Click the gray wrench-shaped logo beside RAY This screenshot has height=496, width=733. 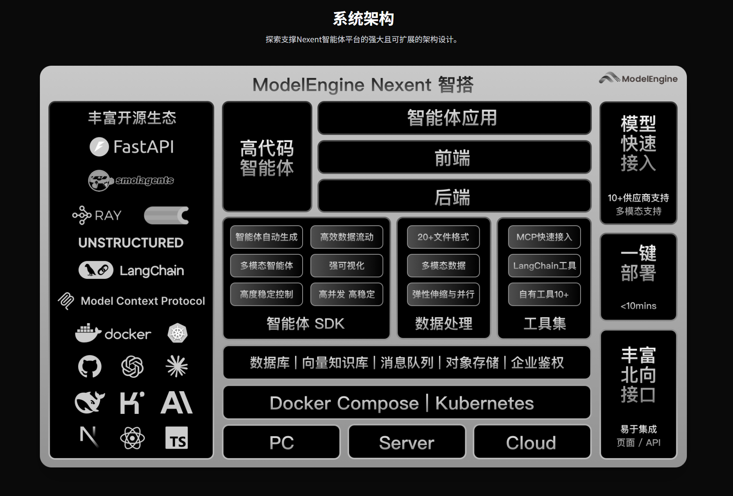(x=166, y=216)
